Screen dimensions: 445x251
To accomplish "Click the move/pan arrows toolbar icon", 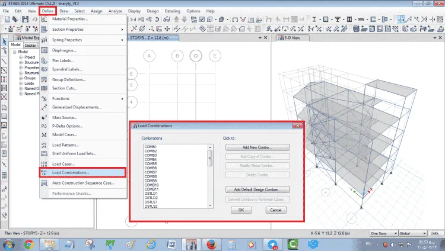I will [x=167, y=28].
